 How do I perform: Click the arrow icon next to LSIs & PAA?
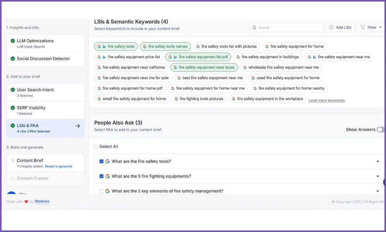click(x=78, y=126)
